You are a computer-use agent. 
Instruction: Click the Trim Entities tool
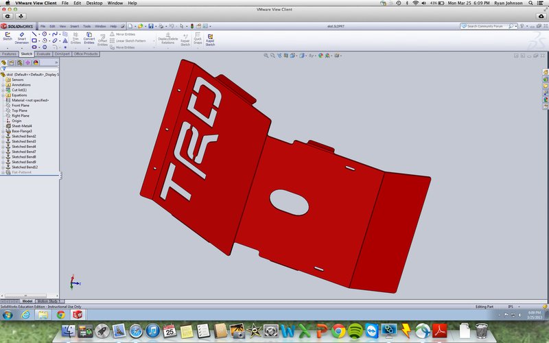75,38
